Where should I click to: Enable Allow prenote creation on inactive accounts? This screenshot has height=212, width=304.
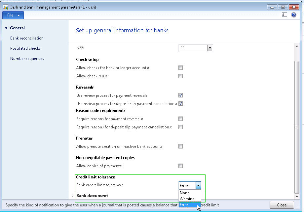(180, 146)
